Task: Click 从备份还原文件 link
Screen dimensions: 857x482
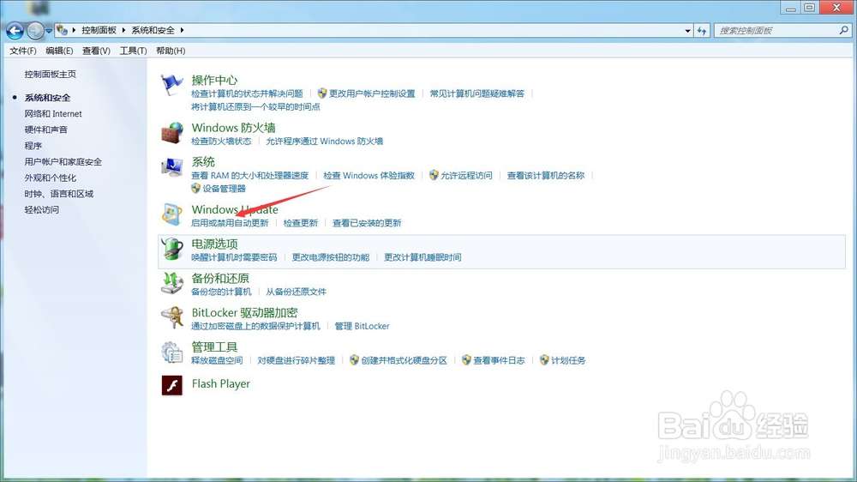Action: pos(297,292)
